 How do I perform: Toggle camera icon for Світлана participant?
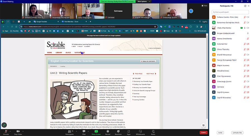(x=248, y=87)
